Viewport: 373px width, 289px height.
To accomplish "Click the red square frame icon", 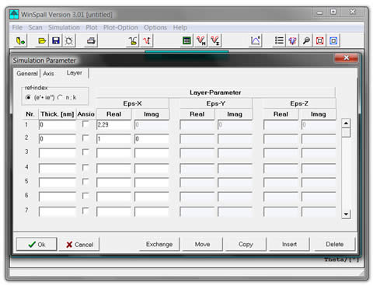I will click(x=319, y=40).
